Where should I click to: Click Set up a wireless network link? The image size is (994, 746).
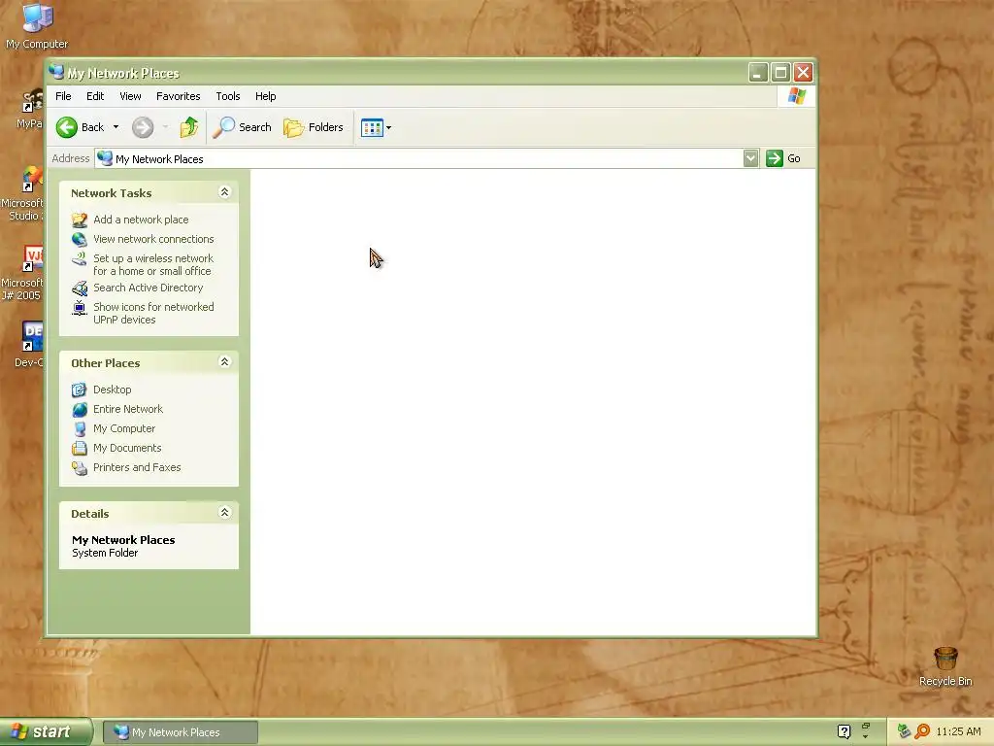(152, 264)
